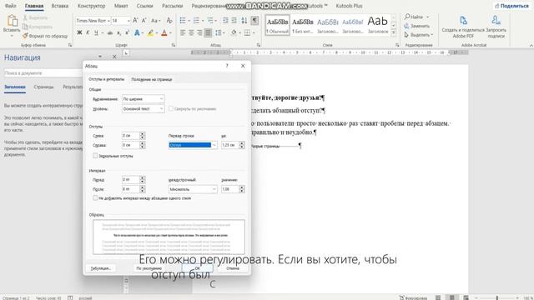This screenshot has width=534, height=300.
Task: Toggle underline Ч formatting
Action: pos(96,33)
